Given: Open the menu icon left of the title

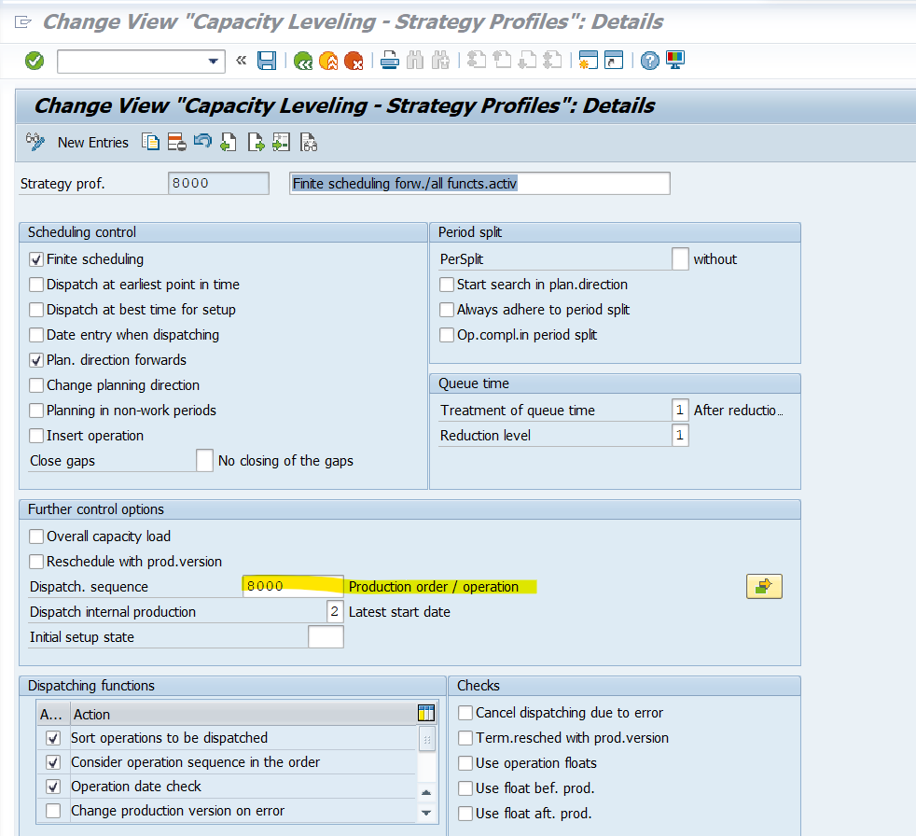Looking at the screenshot, I should click(22, 22).
